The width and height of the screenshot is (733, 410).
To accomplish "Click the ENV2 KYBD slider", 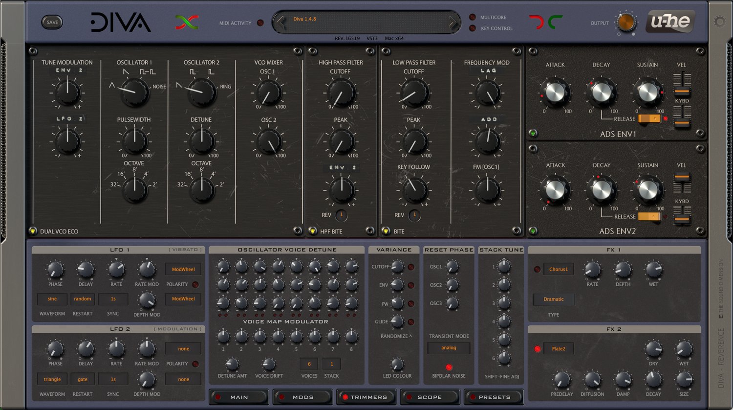I will [682, 215].
